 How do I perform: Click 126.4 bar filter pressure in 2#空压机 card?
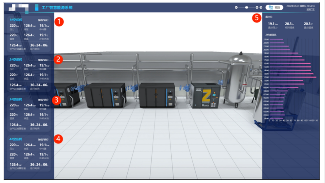pos(15,85)
